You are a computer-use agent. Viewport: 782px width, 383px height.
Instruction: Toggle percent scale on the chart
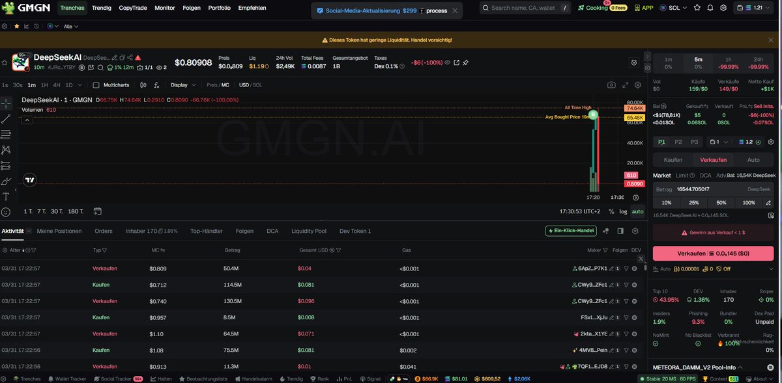coord(611,211)
